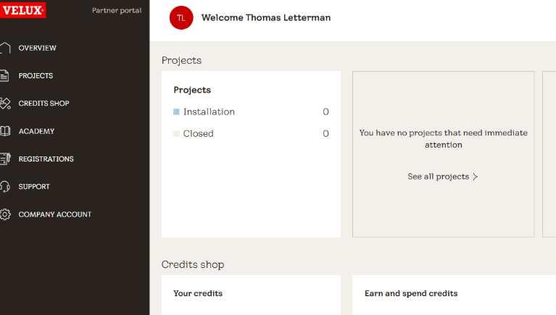Viewport: 556px width, 315px height.
Task: Open the Overview menu item
Action: [38, 48]
